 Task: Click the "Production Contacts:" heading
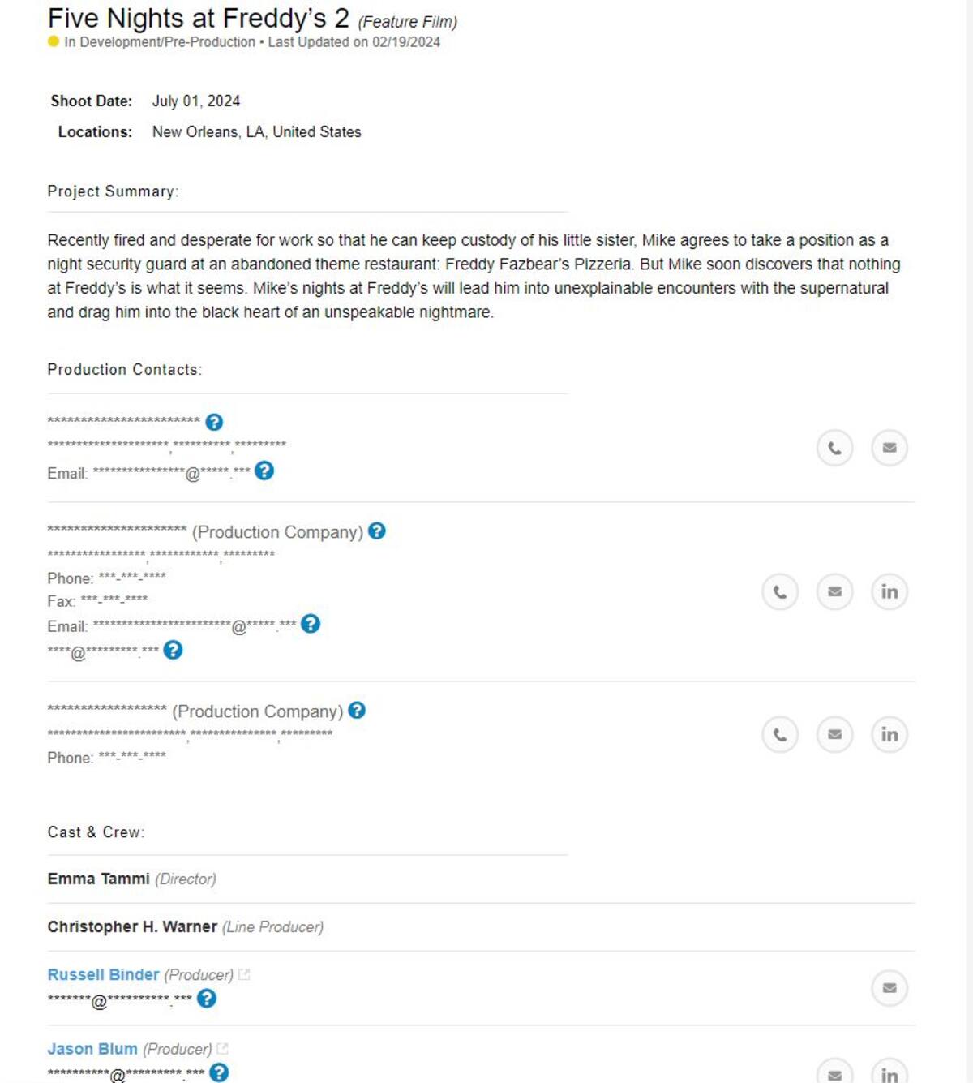124,370
